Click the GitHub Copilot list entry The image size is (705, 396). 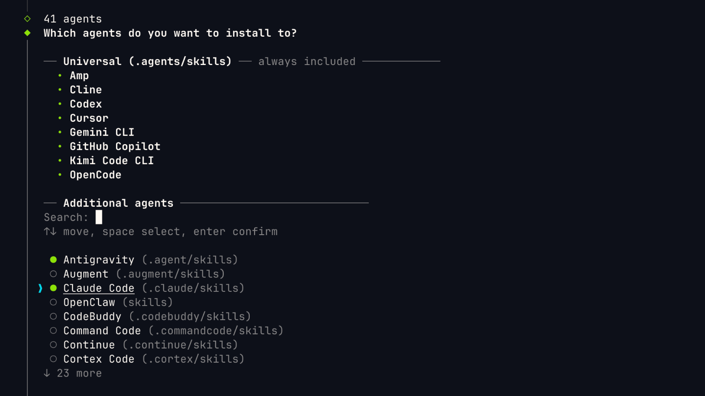pos(115,146)
